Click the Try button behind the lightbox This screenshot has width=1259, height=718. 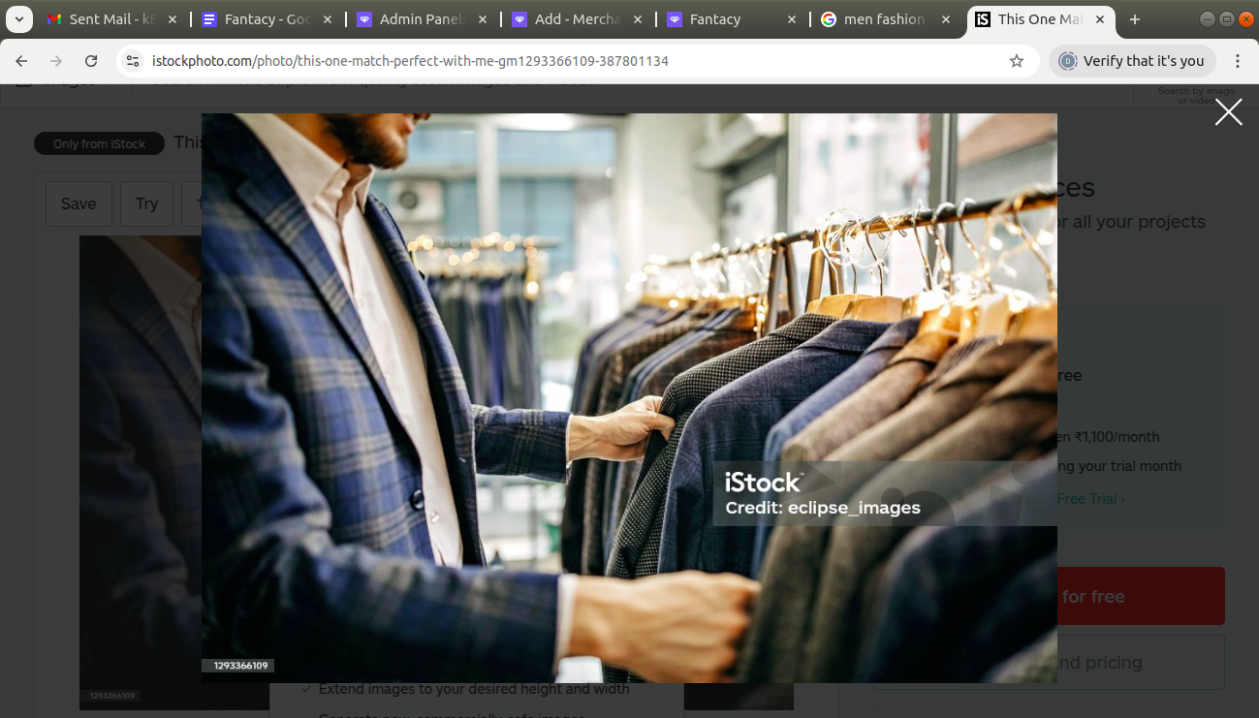pyautogui.click(x=146, y=203)
